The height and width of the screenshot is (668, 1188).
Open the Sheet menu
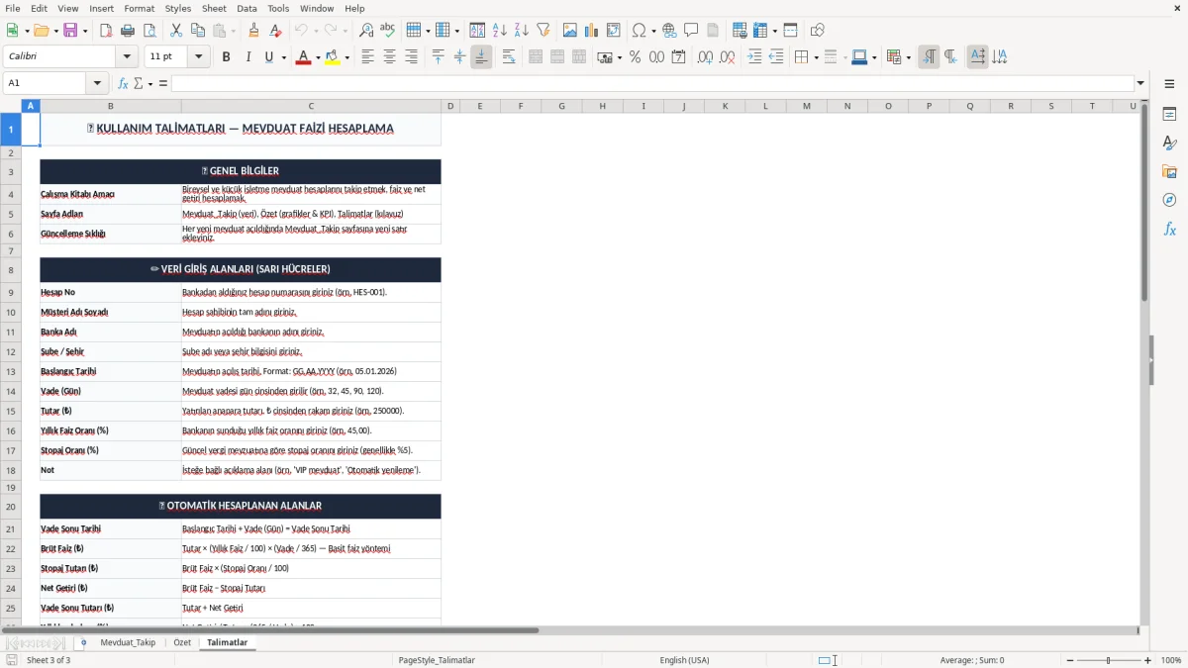point(214,8)
